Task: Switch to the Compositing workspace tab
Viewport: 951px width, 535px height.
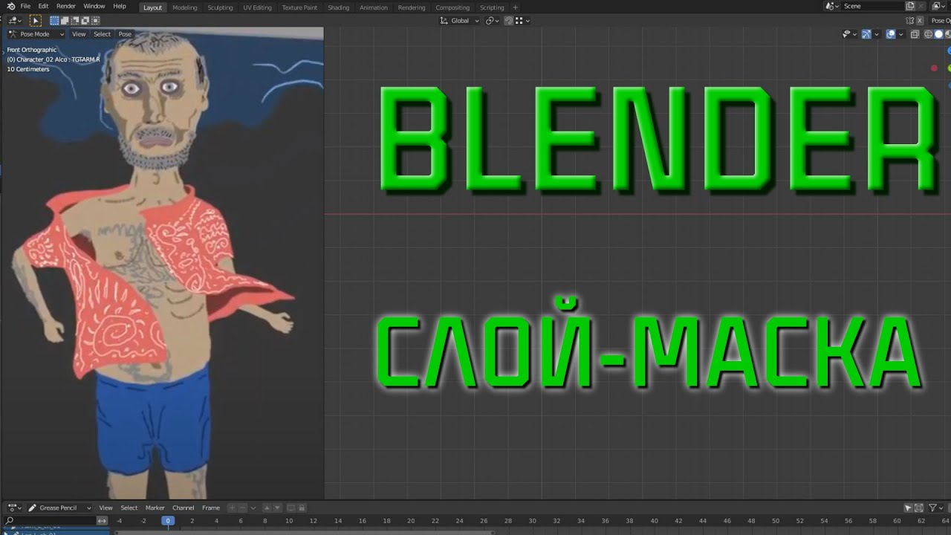Action: [x=452, y=7]
